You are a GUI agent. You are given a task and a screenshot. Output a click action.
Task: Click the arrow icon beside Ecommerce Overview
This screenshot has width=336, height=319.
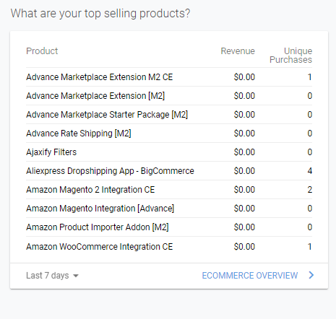point(311,275)
